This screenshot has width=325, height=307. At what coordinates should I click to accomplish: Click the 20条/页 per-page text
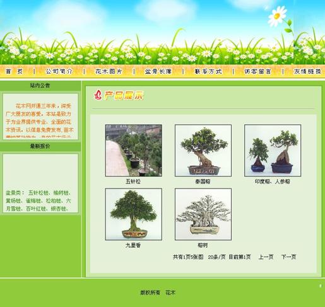point(216,257)
